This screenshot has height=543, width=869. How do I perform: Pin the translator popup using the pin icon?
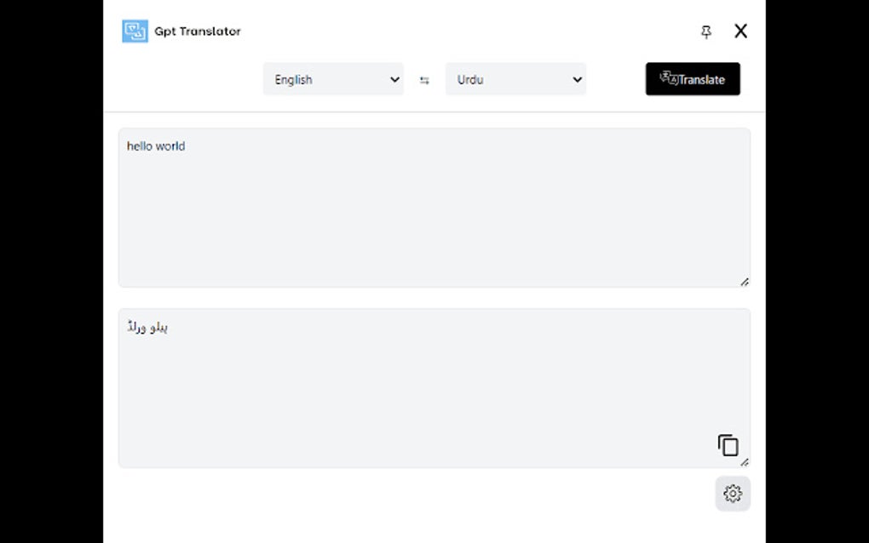[706, 31]
